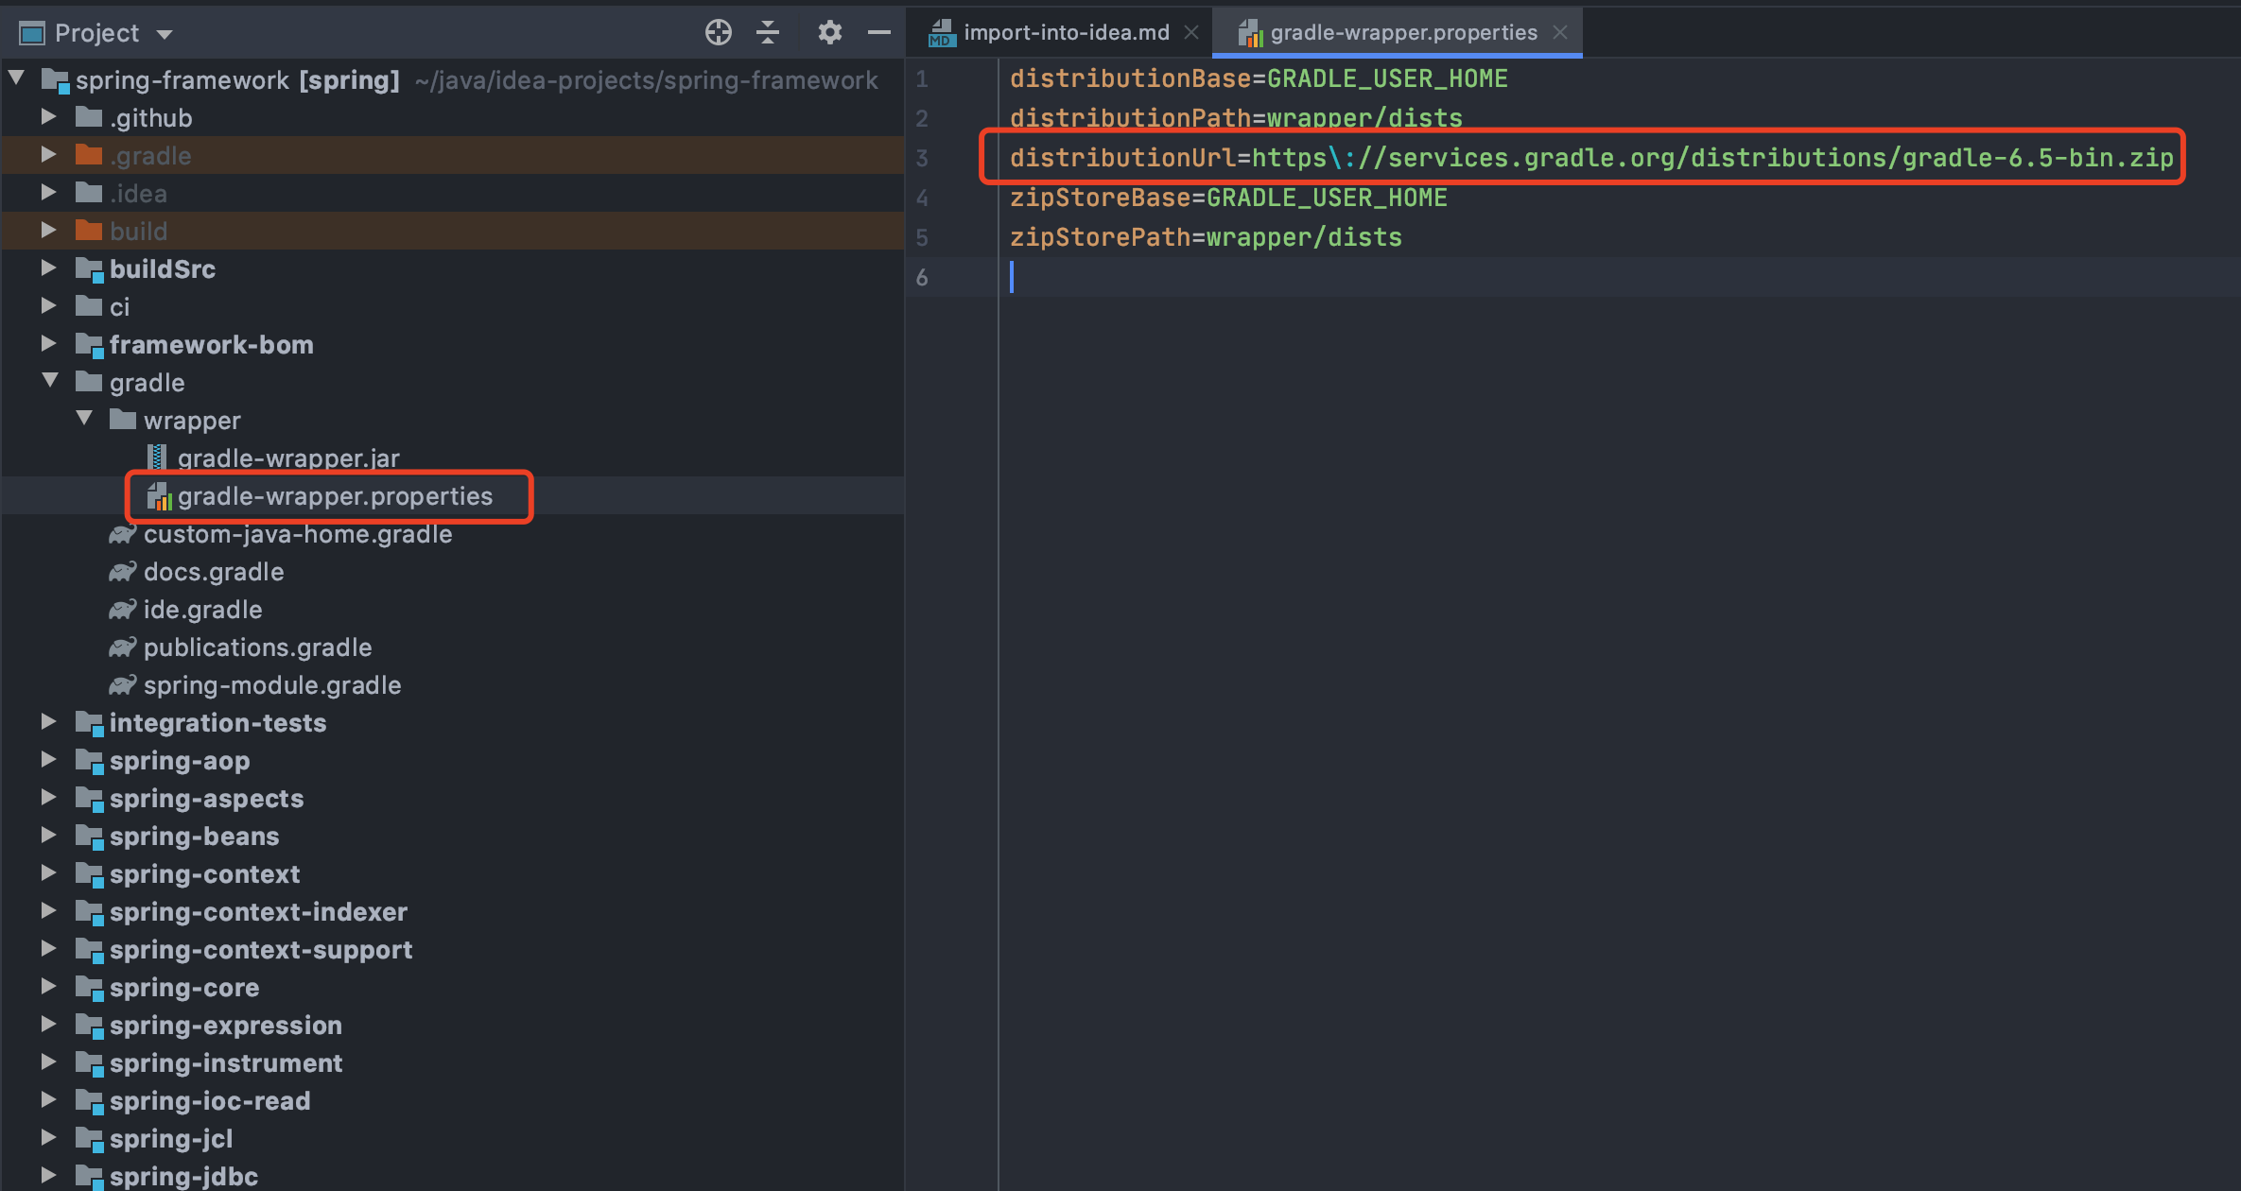Close the gradle-wrapper.properties tab

tap(1560, 33)
